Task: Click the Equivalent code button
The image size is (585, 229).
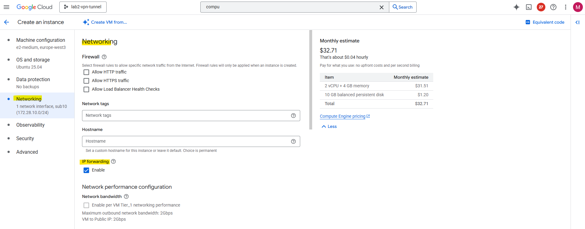Action: [545, 22]
